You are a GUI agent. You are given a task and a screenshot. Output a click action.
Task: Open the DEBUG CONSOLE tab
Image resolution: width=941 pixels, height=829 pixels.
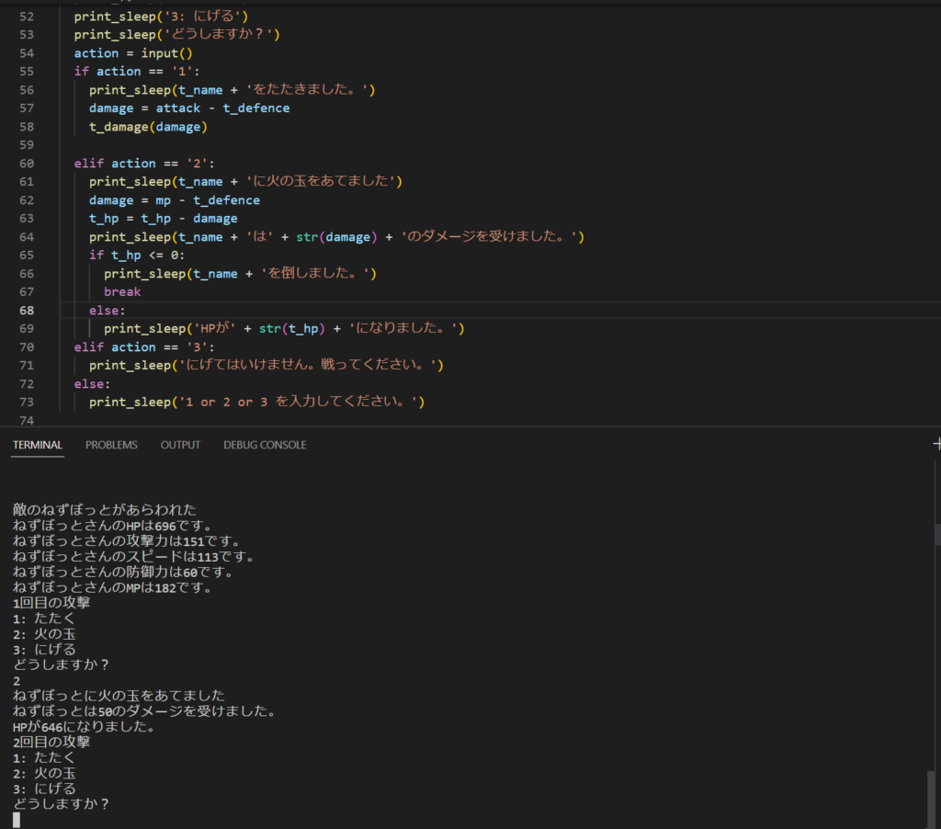pyautogui.click(x=265, y=445)
